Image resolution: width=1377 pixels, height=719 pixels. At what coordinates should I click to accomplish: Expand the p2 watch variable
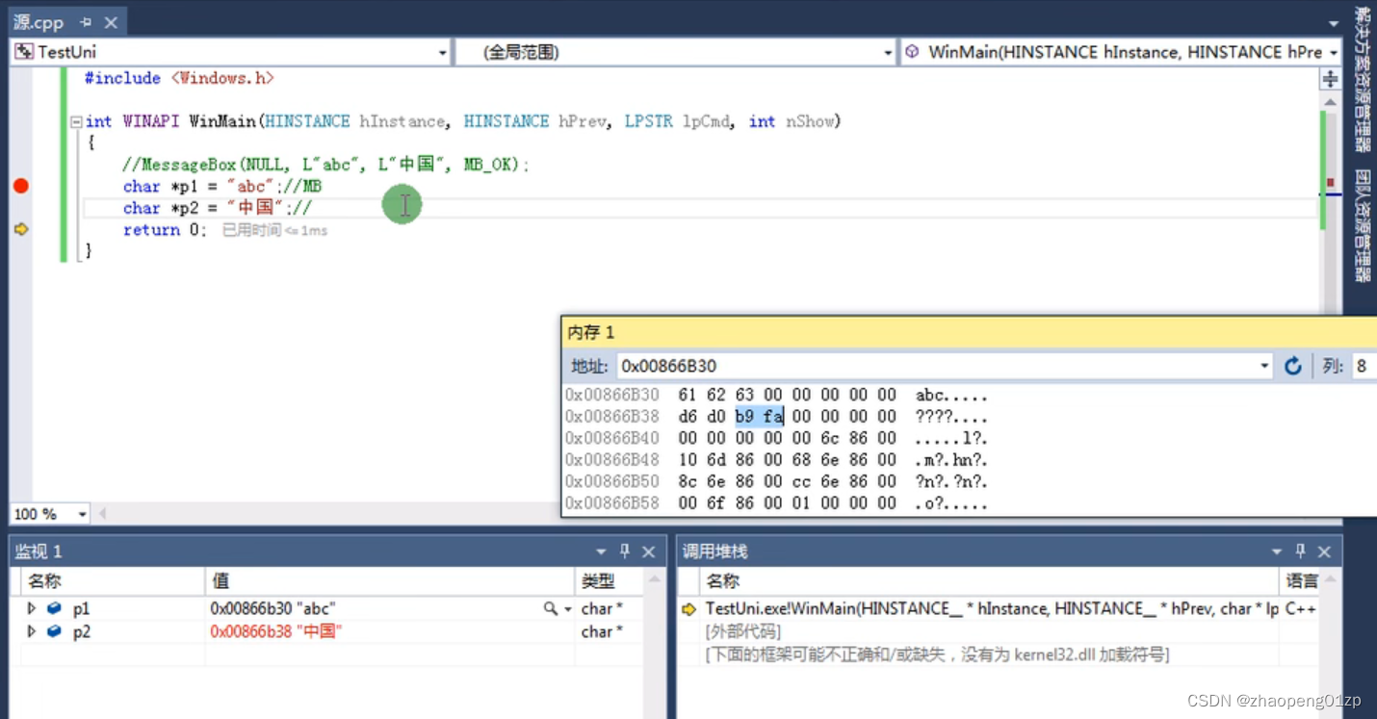pyautogui.click(x=32, y=631)
